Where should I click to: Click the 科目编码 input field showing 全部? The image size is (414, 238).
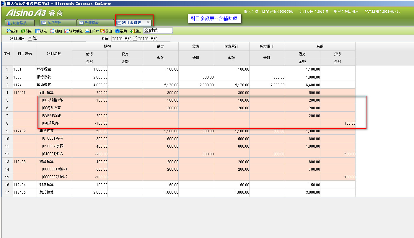pos(56,39)
